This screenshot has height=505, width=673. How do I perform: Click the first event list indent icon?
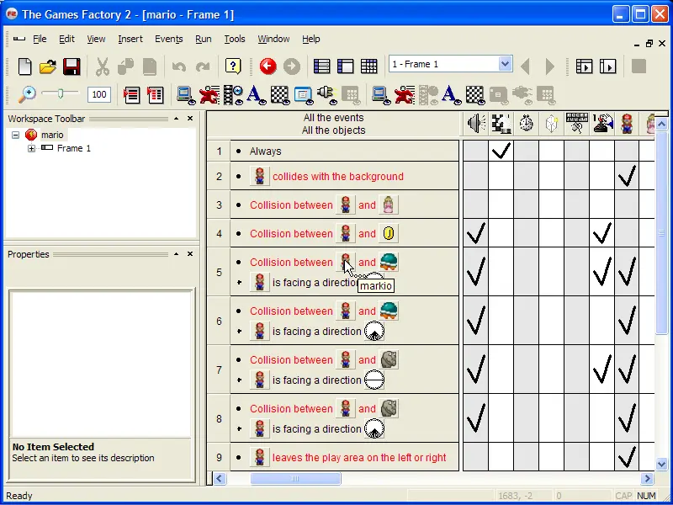(131, 95)
